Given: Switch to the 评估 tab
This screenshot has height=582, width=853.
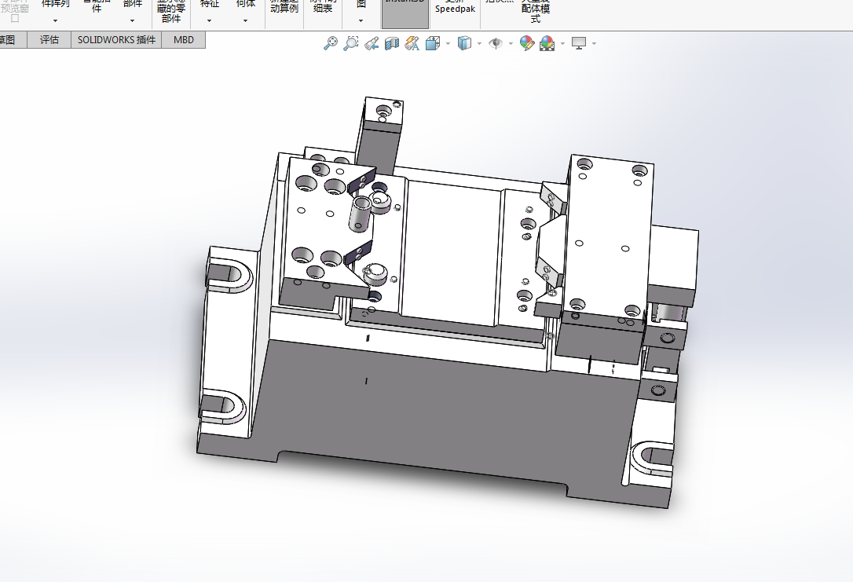Looking at the screenshot, I should point(49,40).
